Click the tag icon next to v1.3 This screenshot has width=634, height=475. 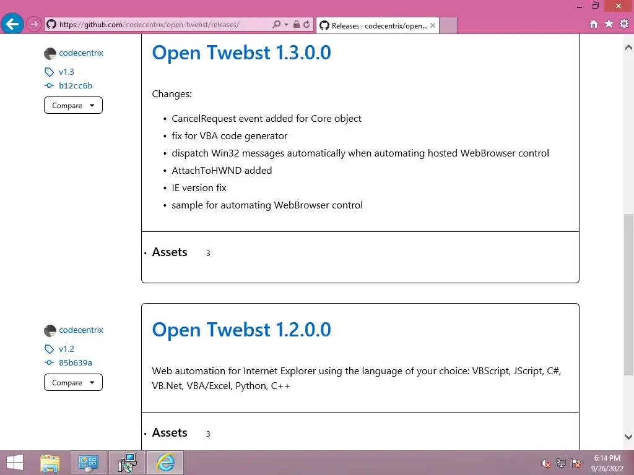point(49,72)
